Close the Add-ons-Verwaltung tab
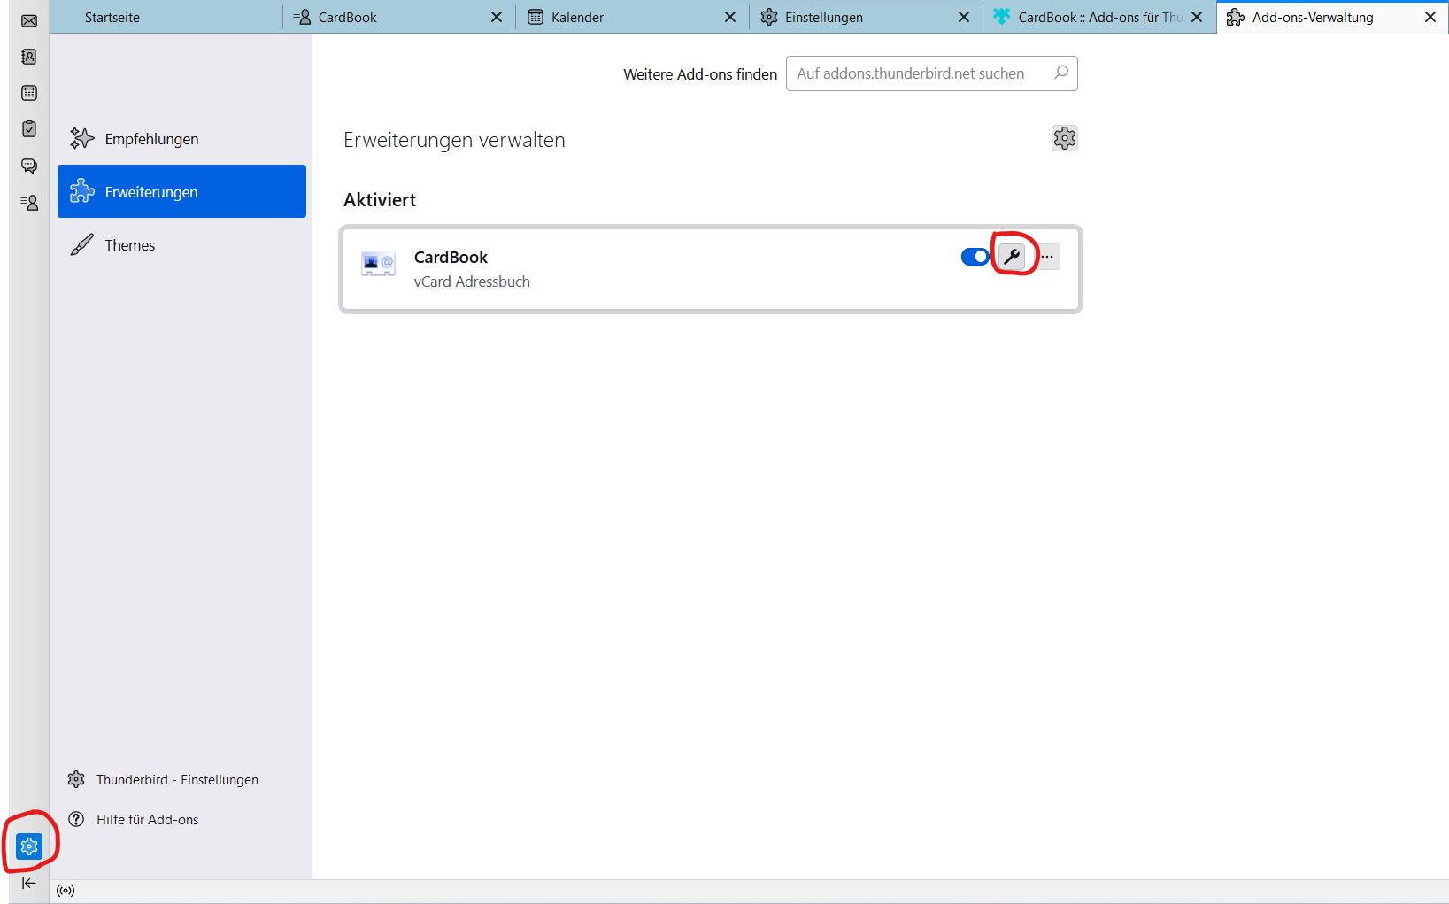Image resolution: width=1449 pixels, height=904 pixels. coord(1430,17)
